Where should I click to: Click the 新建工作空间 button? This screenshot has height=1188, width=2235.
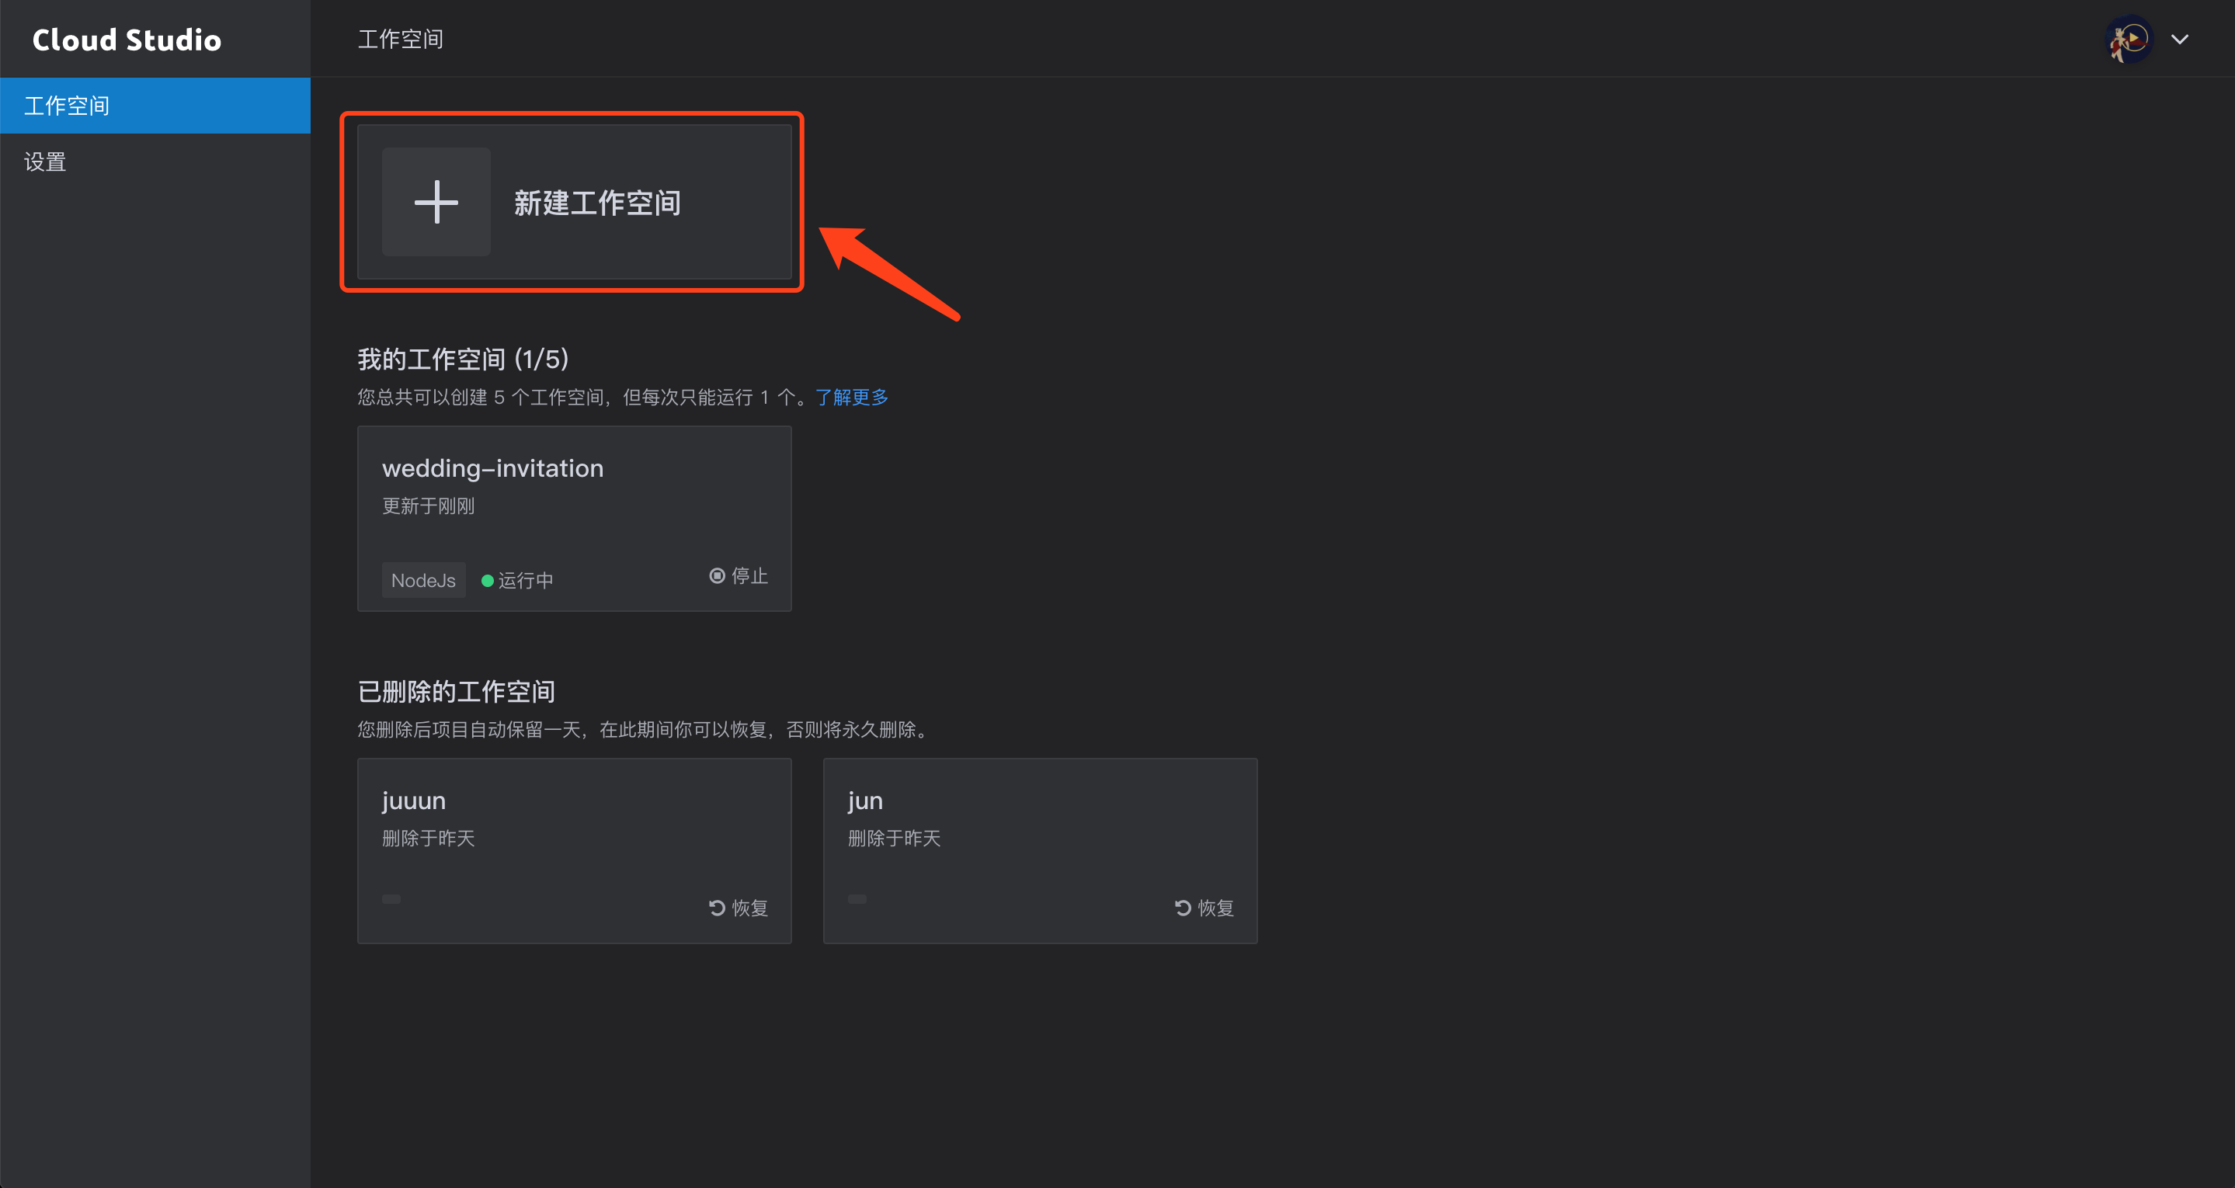coord(572,201)
